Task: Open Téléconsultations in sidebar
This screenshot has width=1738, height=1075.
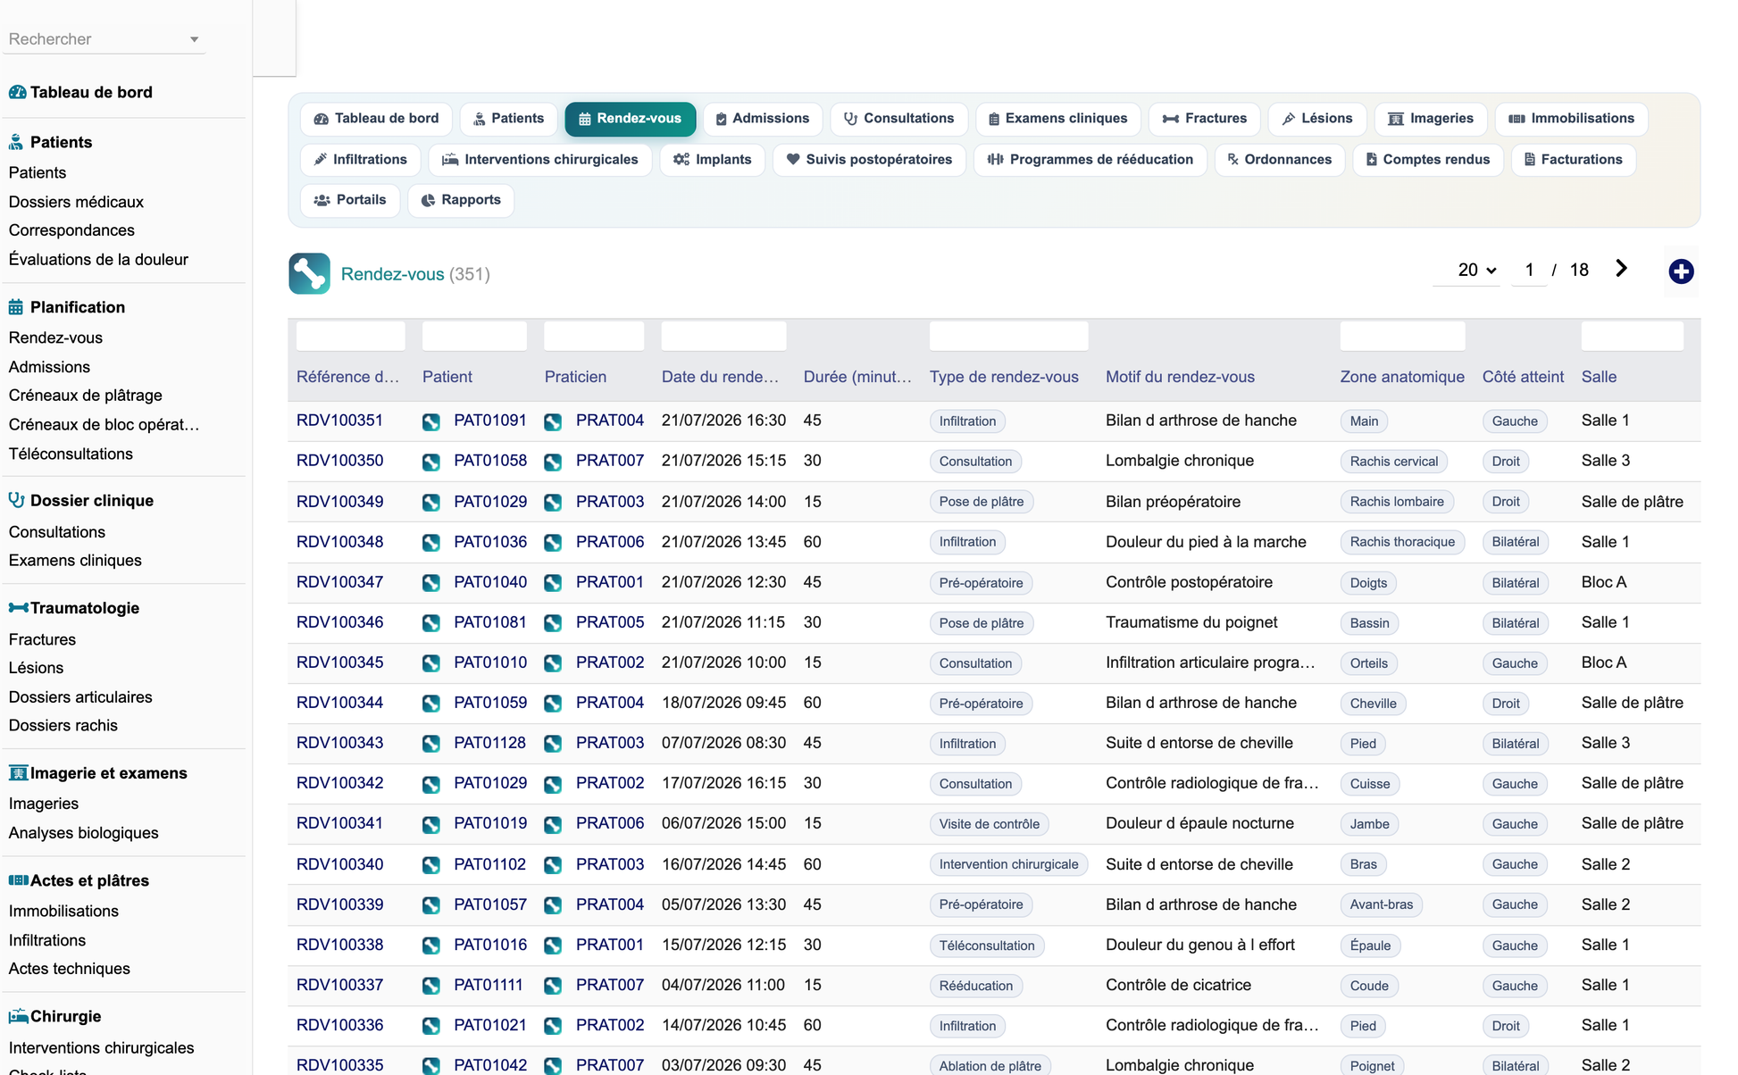Action: (71, 454)
